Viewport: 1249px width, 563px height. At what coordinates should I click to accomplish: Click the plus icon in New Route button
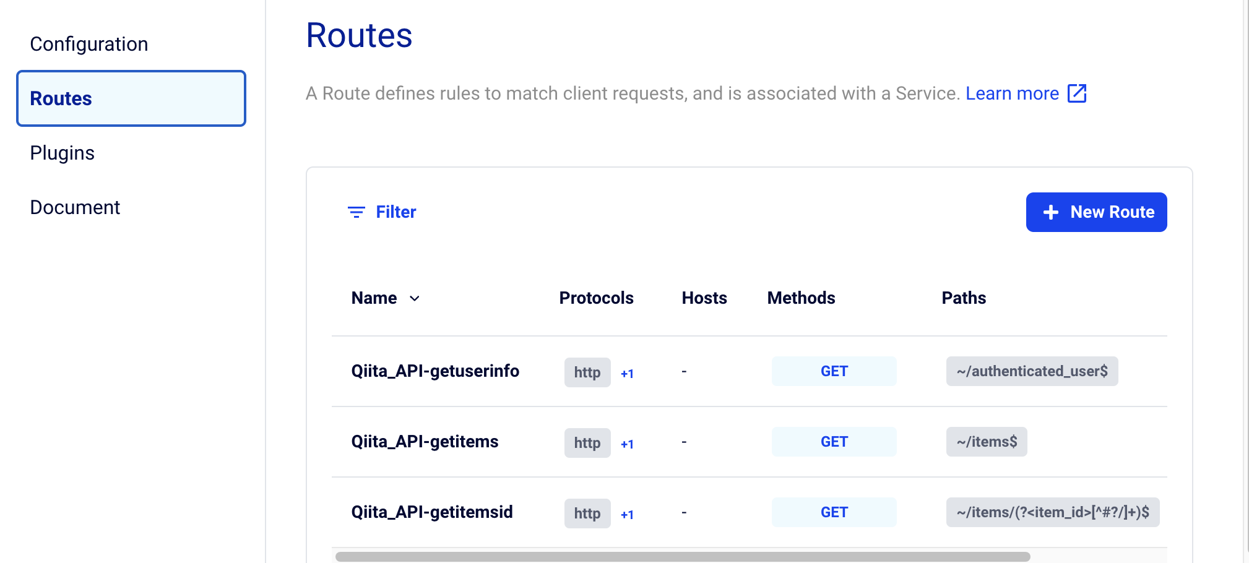[1050, 212]
